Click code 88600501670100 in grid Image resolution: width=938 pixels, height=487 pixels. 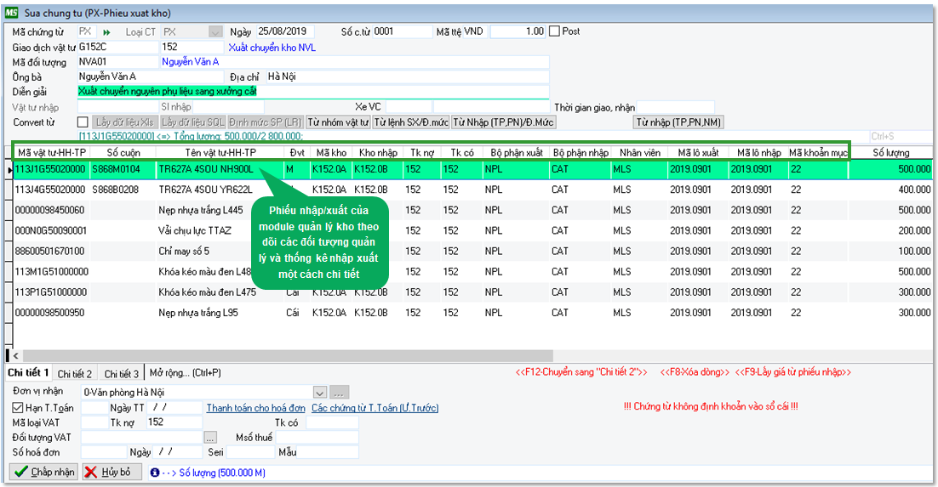49,251
